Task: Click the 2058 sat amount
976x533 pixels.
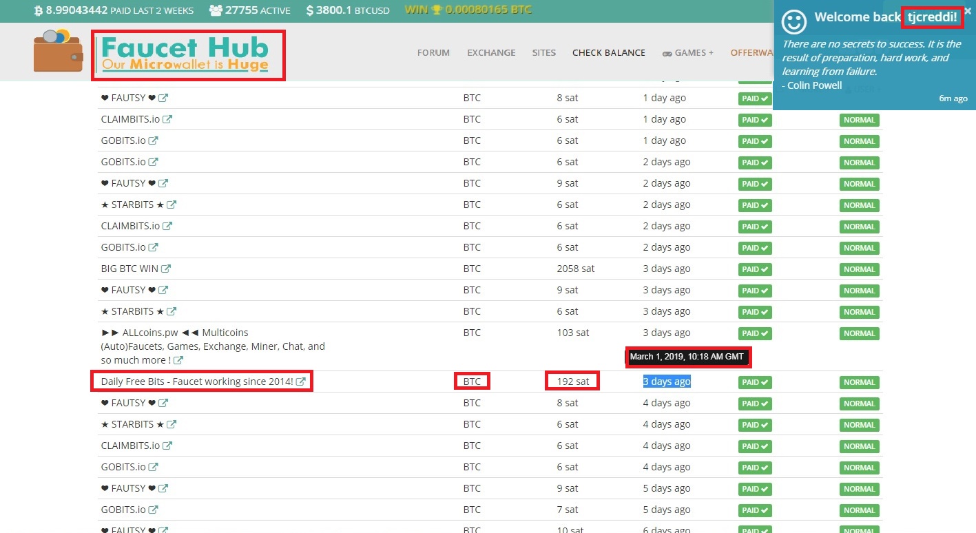Action: pos(576,269)
